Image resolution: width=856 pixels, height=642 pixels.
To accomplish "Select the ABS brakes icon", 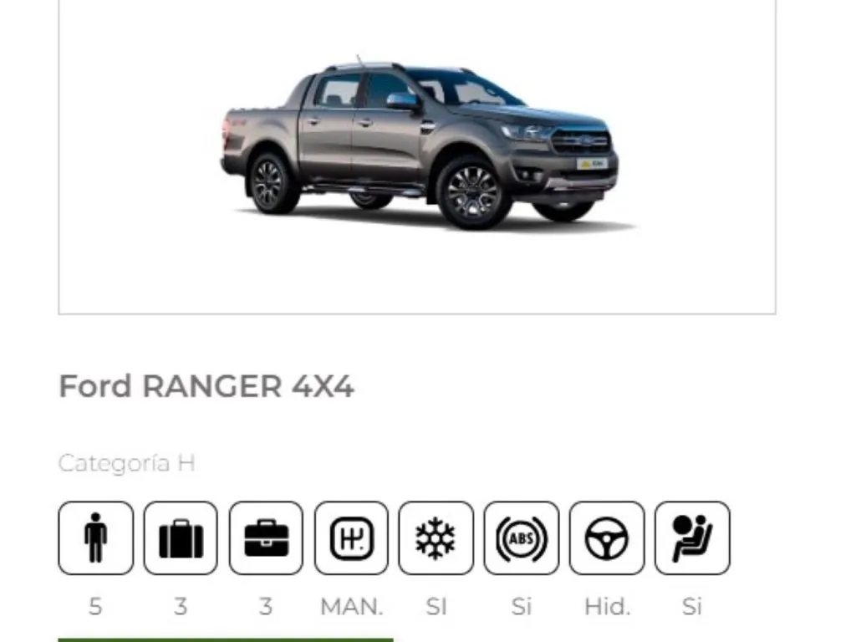I will click(x=522, y=538).
